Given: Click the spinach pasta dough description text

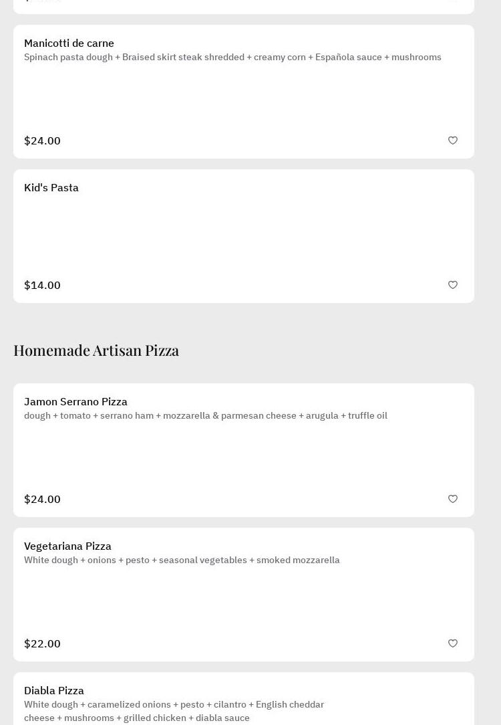Looking at the screenshot, I should click(232, 58).
